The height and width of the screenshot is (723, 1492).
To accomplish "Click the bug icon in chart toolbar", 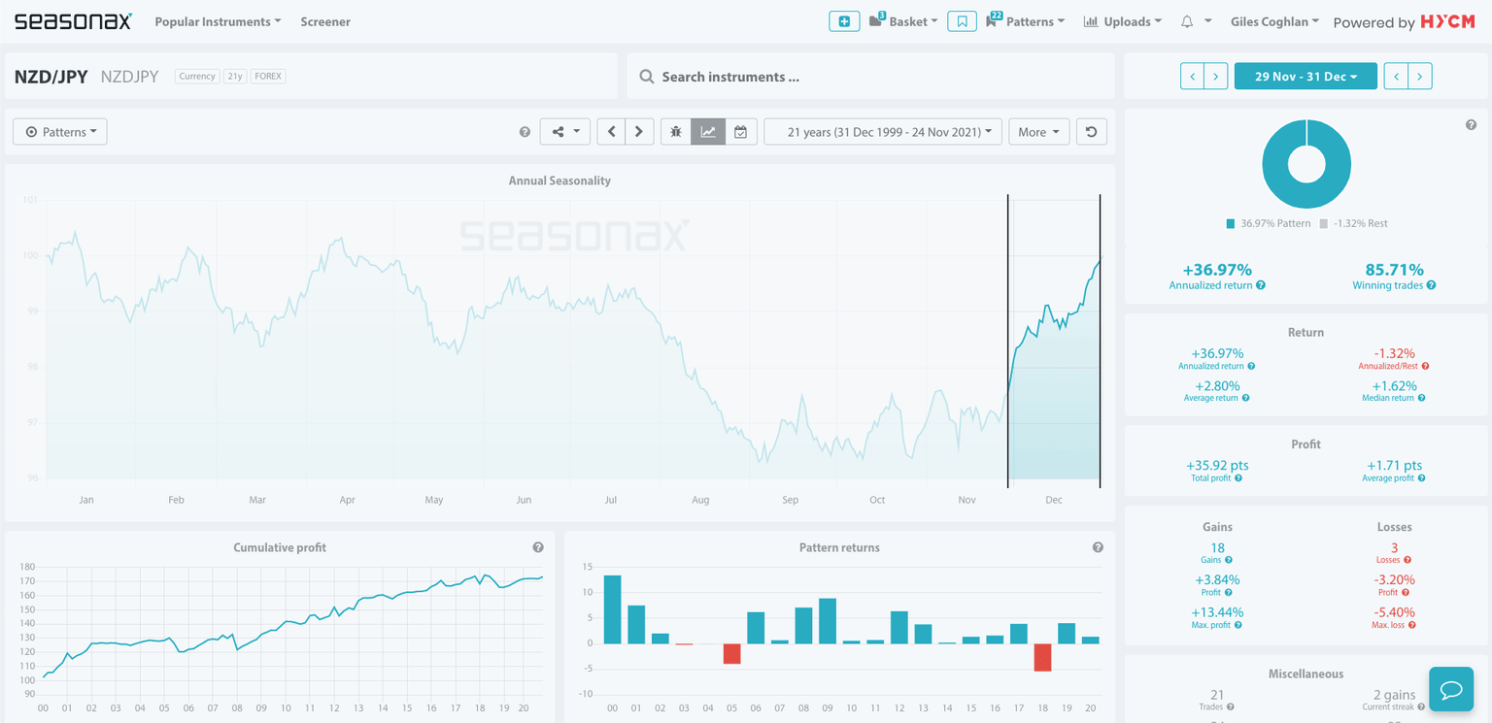I will (676, 132).
